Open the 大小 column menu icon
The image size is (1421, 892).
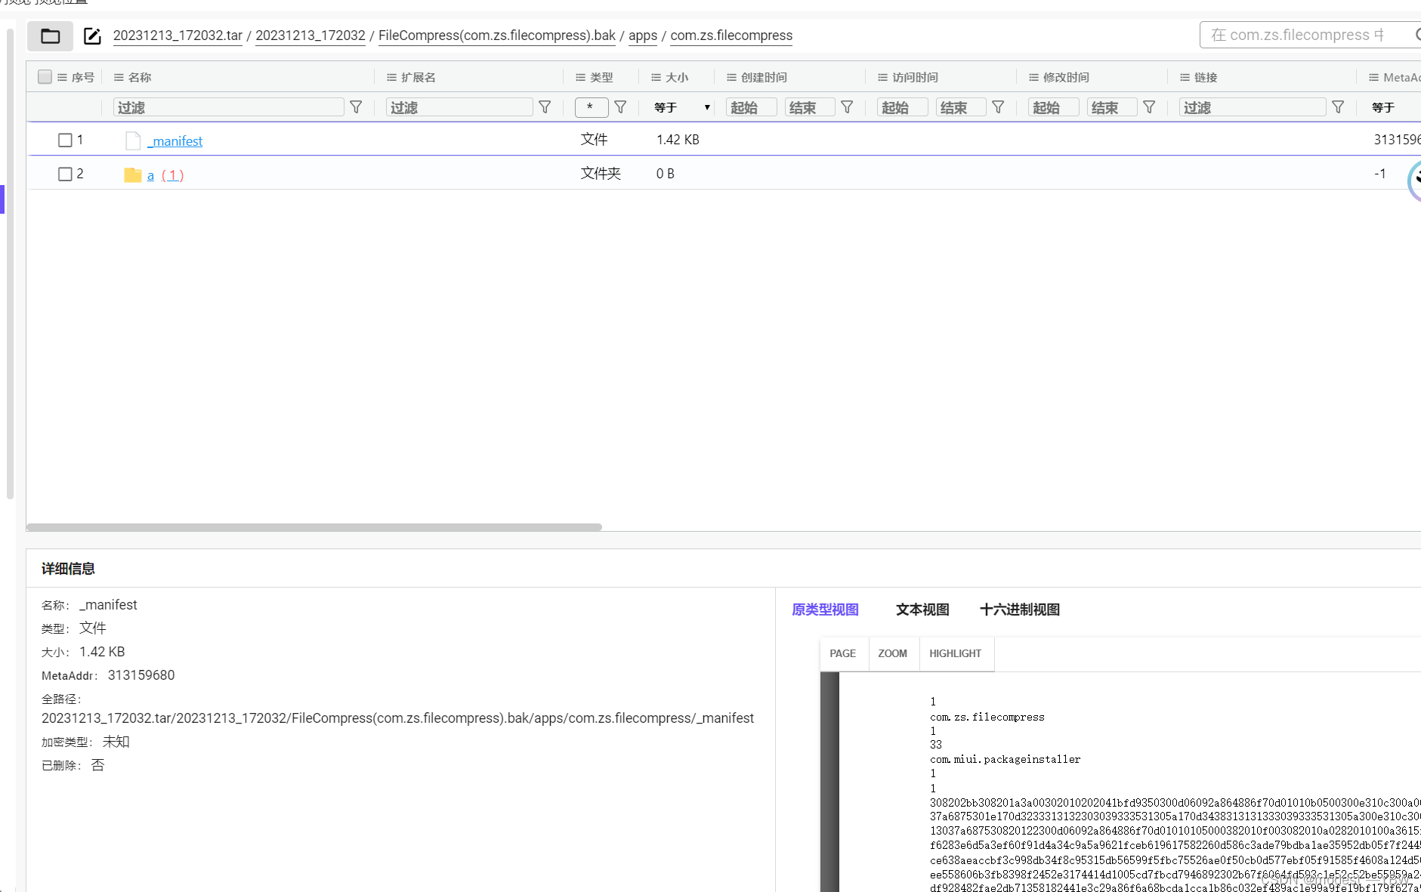coord(656,77)
